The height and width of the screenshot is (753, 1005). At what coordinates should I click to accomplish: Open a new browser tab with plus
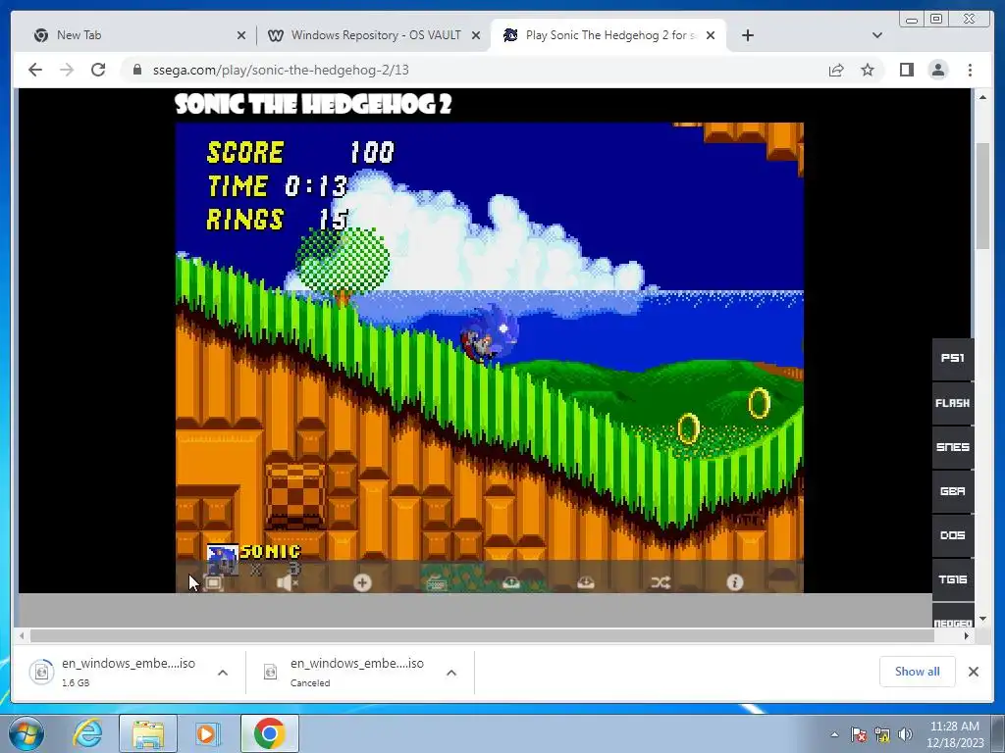pyautogui.click(x=747, y=36)
